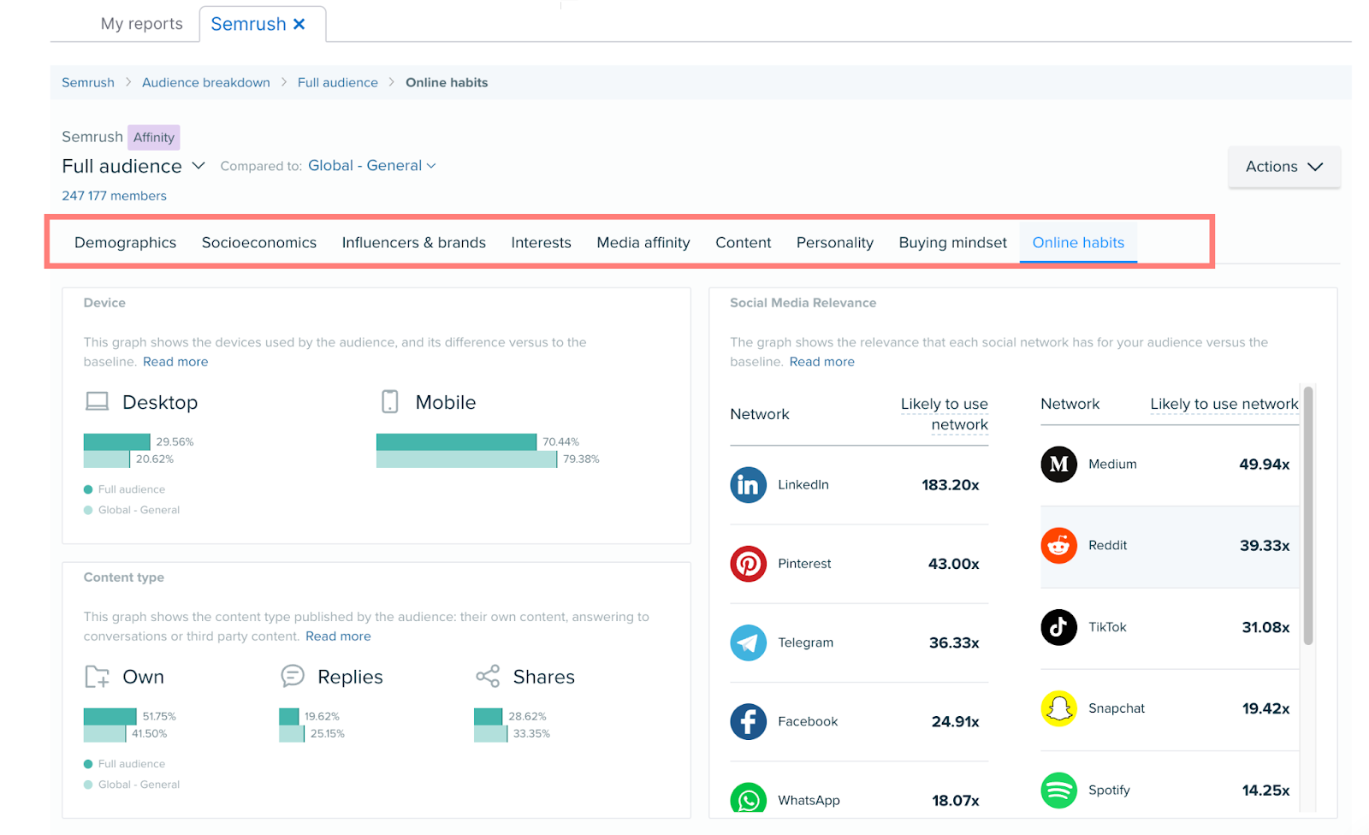Click the Full audience breadcrumb link
The width and height of the screenshot is (1369, 835).
click(338, 83)
